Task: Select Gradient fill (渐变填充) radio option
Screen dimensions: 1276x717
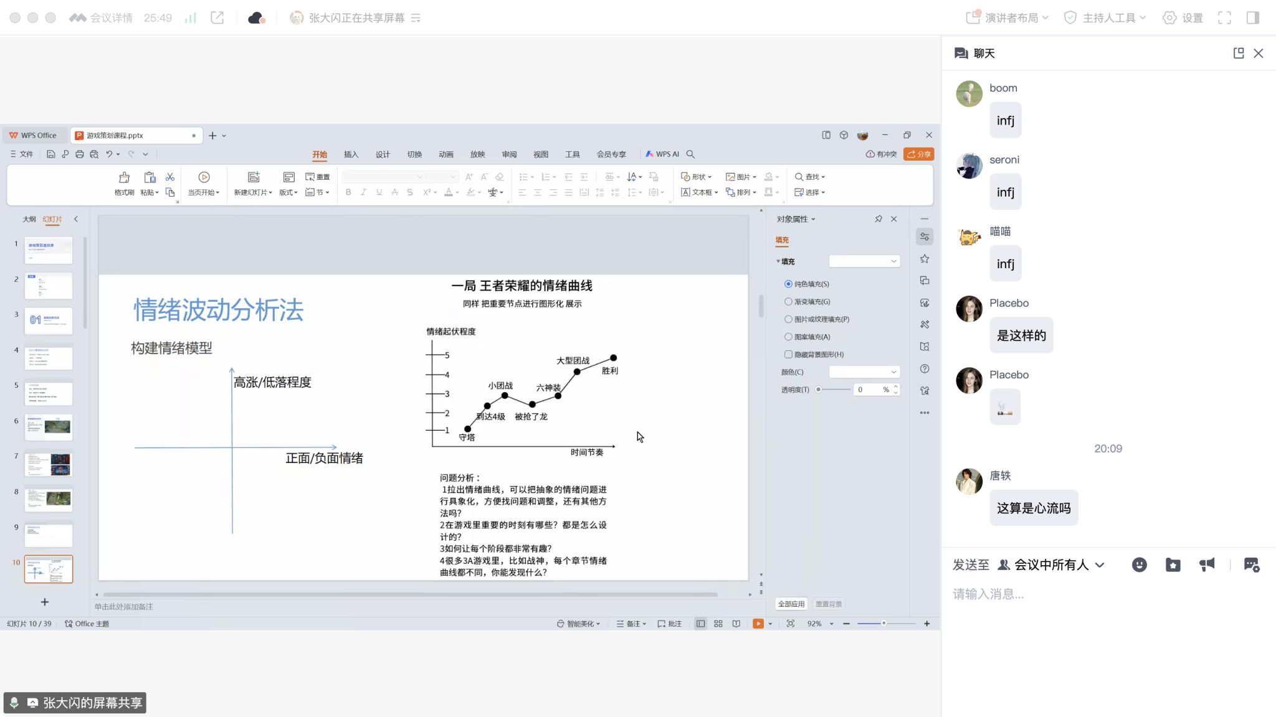Action: click(x=789, y=302)
